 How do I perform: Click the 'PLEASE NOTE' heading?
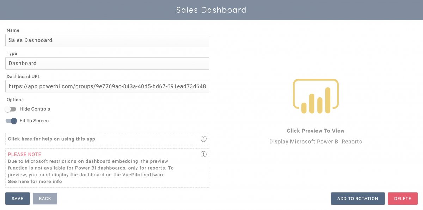25,154
